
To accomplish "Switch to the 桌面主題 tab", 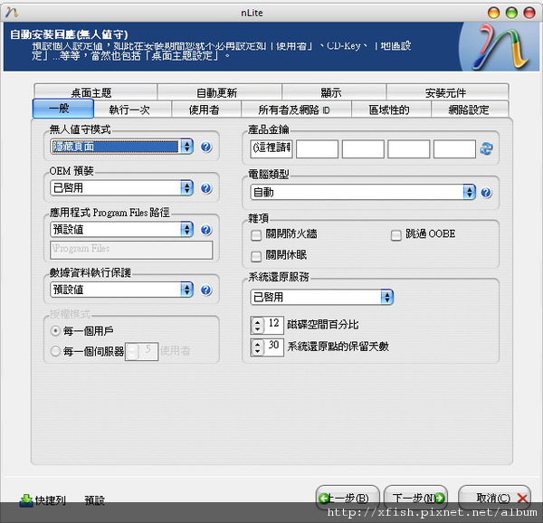I will coord(96,92).
